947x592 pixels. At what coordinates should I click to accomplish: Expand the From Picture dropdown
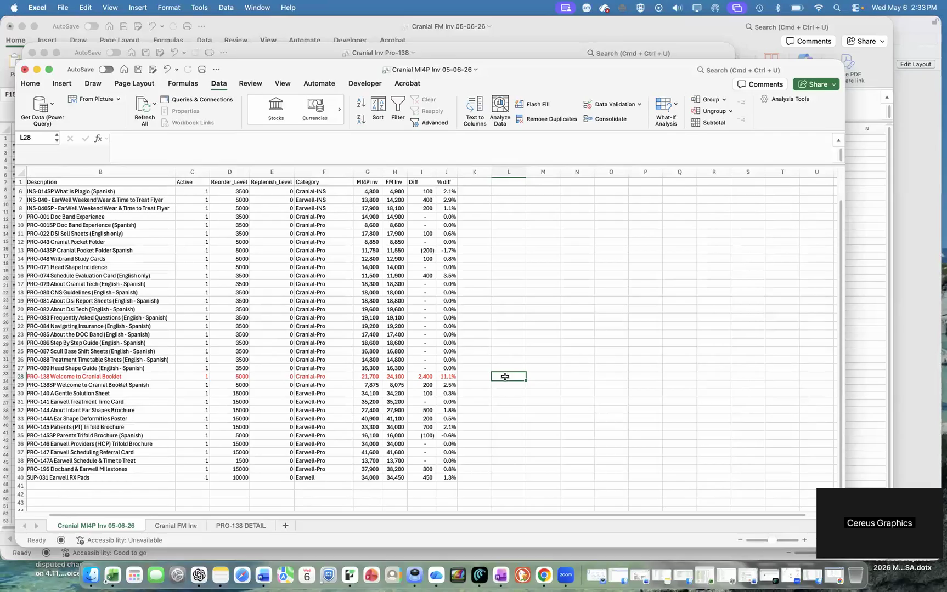click(x=118, y=99)
